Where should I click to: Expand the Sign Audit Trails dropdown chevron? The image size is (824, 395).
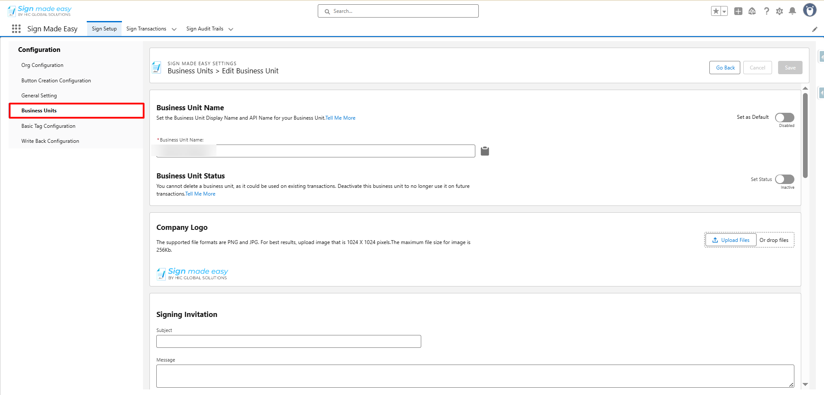(x=231, y=29)
